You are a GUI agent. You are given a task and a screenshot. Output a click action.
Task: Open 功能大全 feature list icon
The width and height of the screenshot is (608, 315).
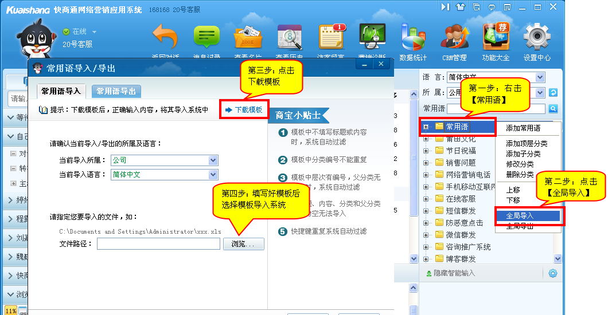(496, 39)
